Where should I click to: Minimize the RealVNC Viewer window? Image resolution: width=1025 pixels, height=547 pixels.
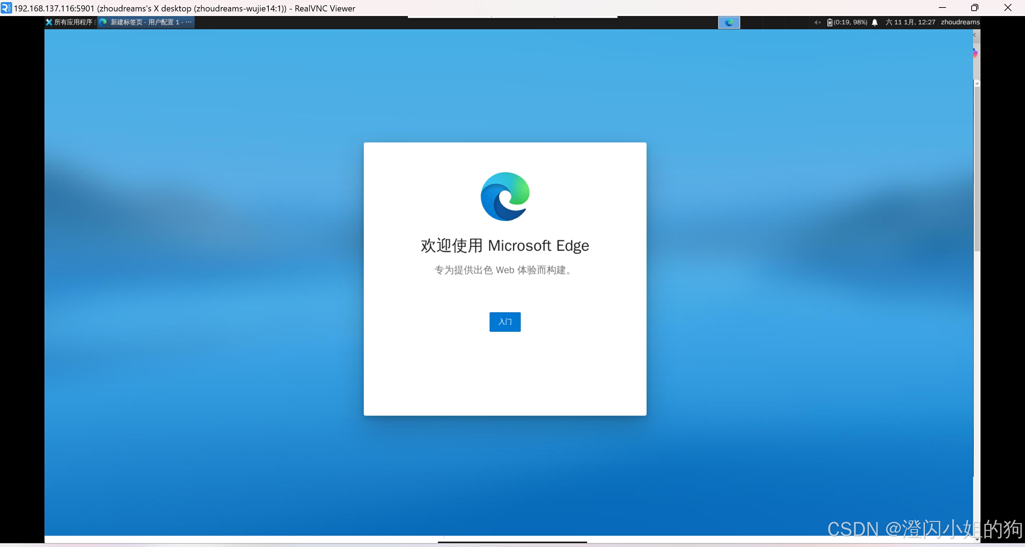942,8
